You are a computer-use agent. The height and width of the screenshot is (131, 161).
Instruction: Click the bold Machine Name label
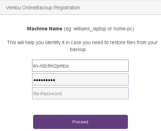[44, 29]
